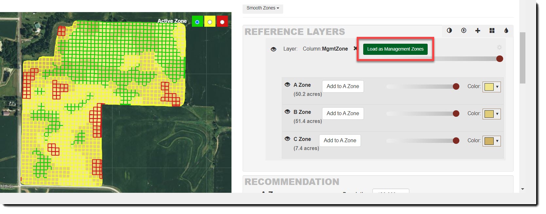The width and height of the screenshot is (546, 214).
Task: Click the plus icon to add reference layer
Action: point(478,30)
